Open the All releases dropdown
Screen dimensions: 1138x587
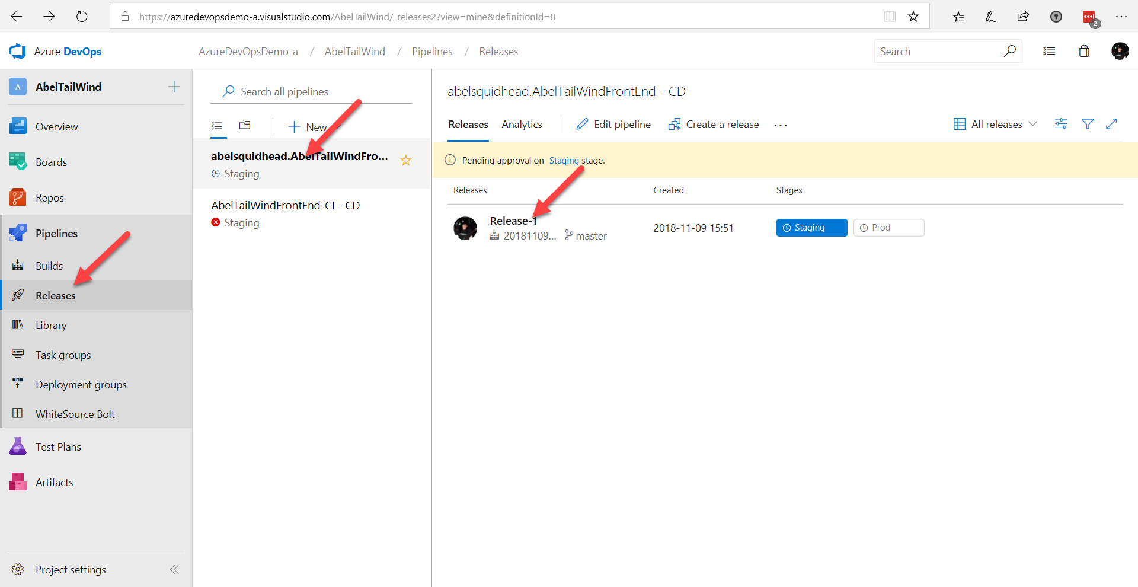point(995,124)
